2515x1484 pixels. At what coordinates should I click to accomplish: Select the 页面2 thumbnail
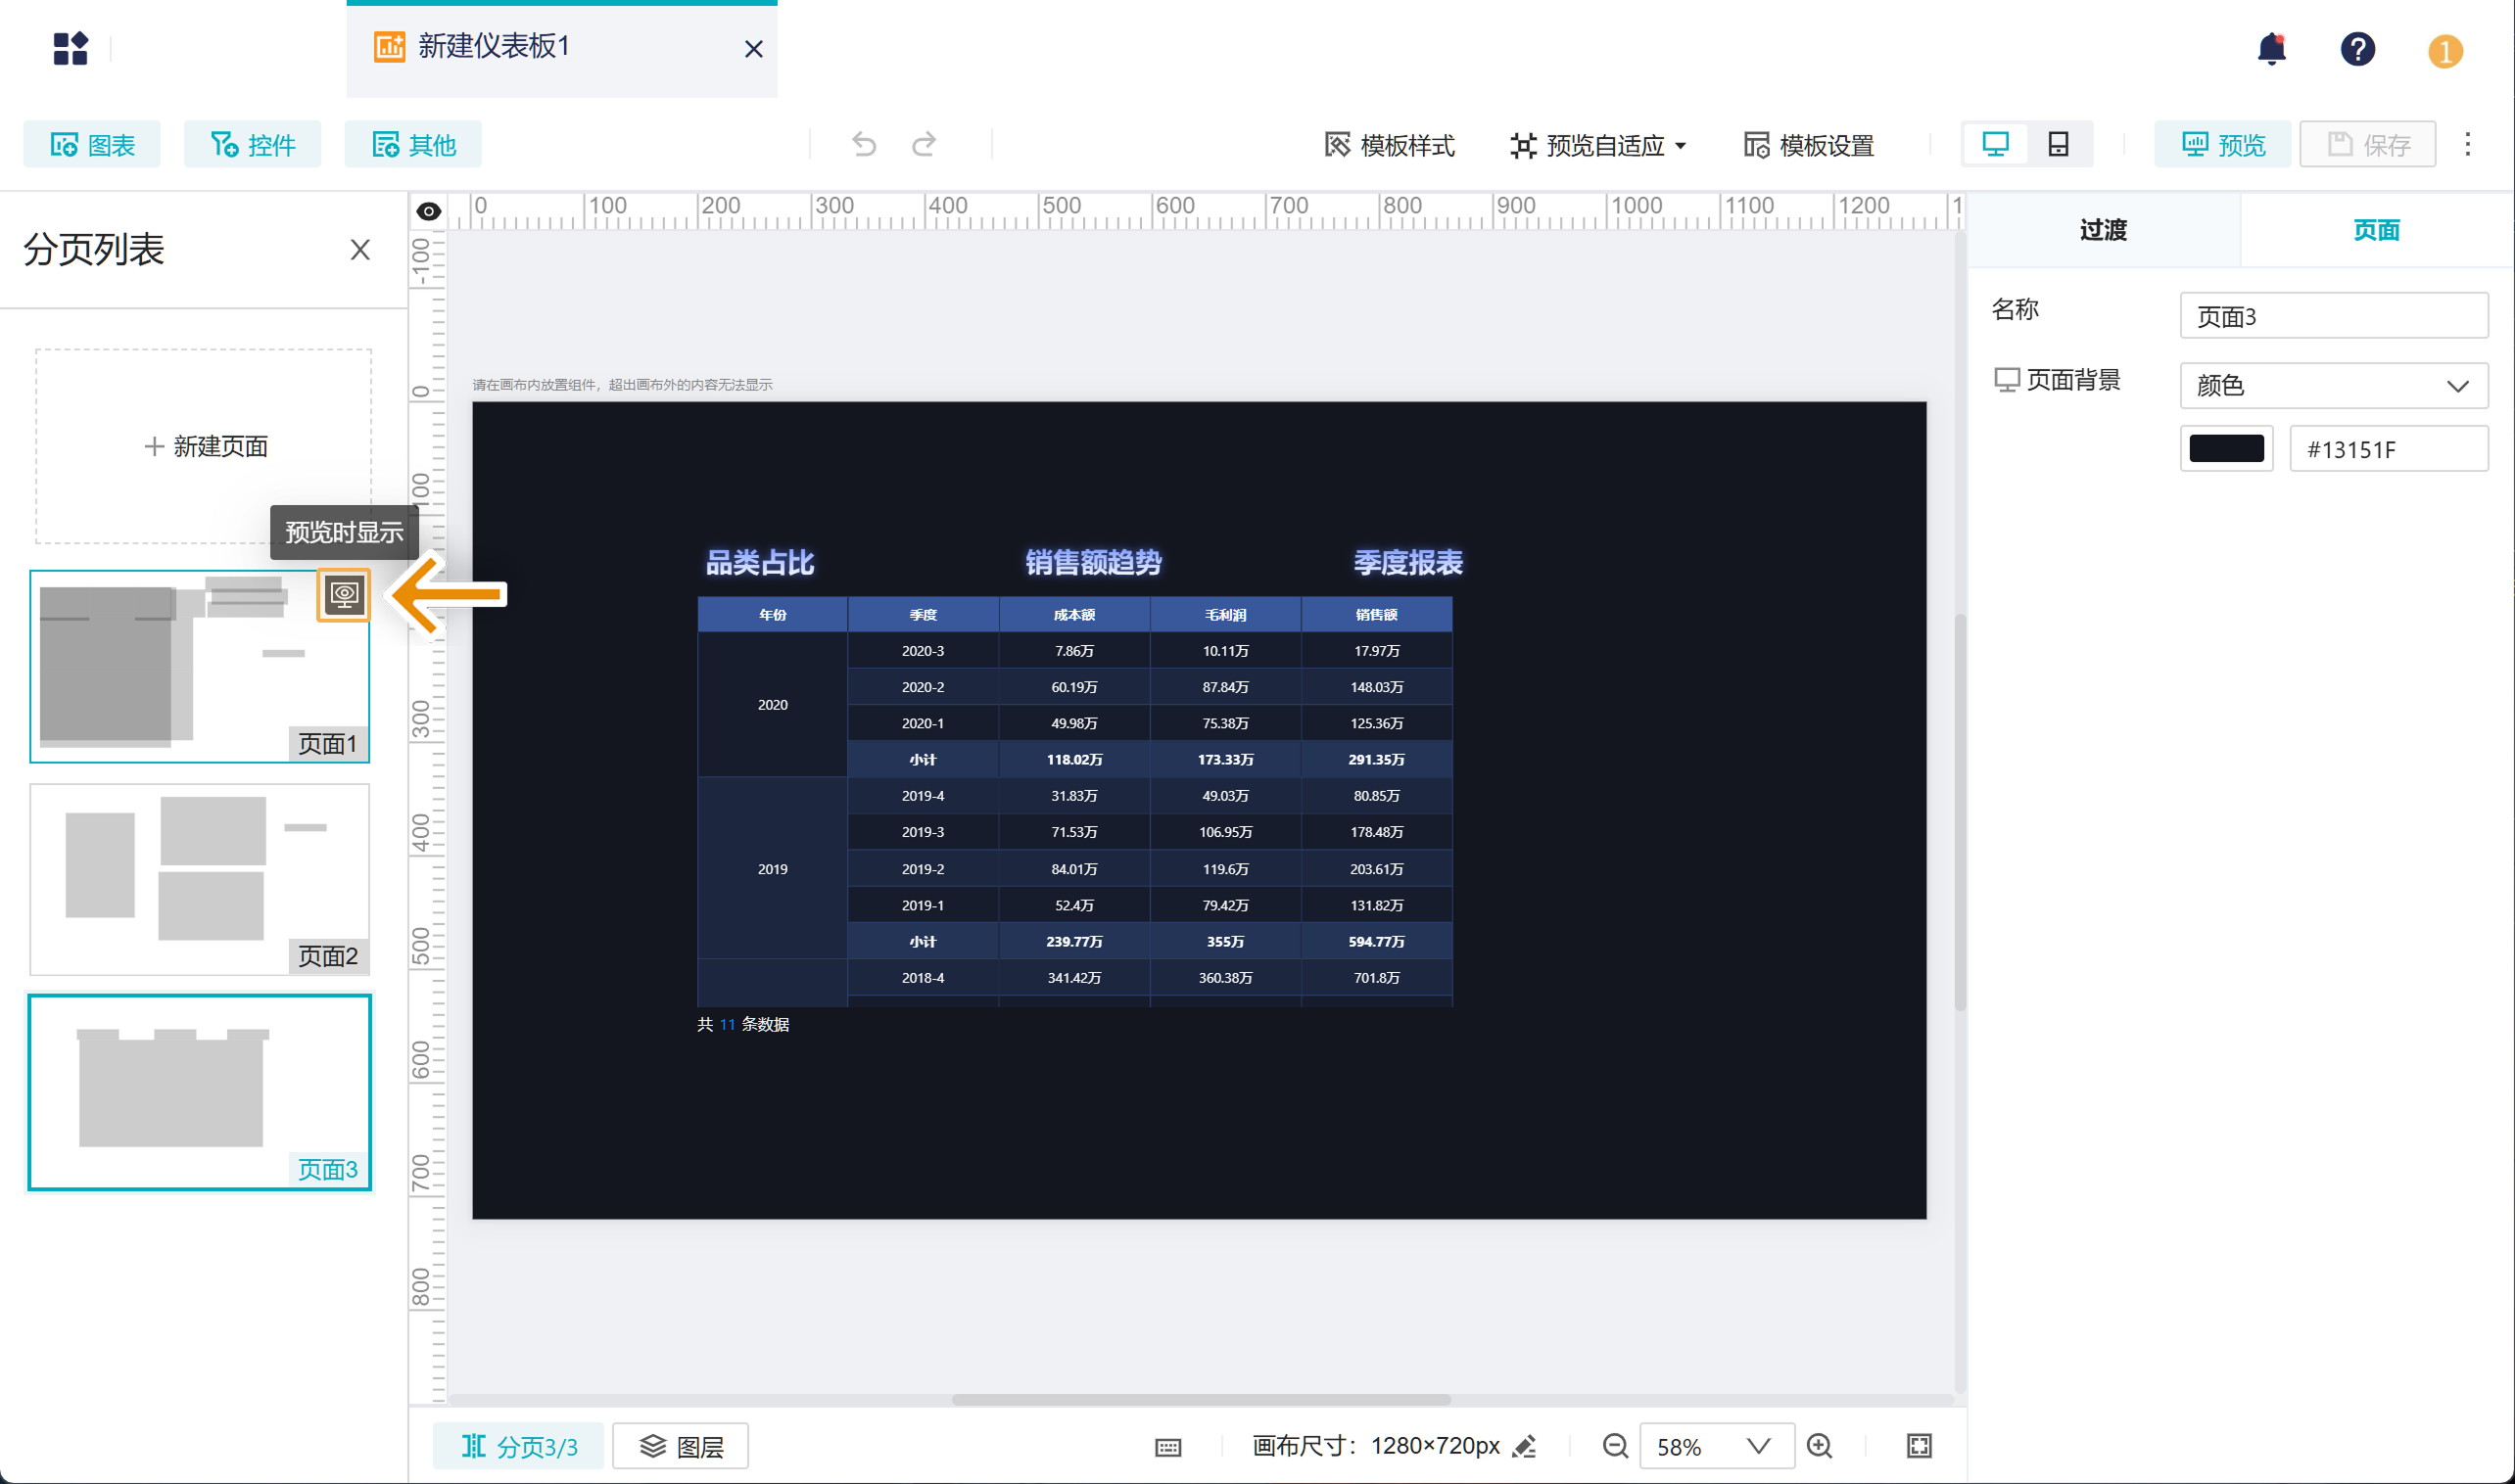pos(199,878)
